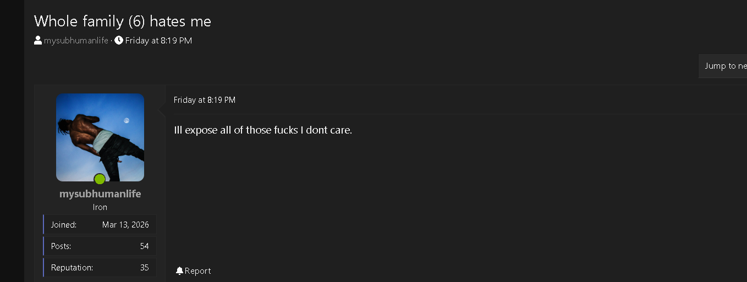Select the post count value 54

pyautogui.click(x=144, y=246)
